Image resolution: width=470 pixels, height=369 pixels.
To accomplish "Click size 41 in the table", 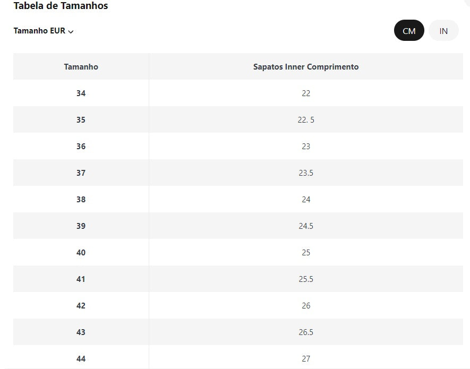I will pyautogui.click(x=81, y=279).
